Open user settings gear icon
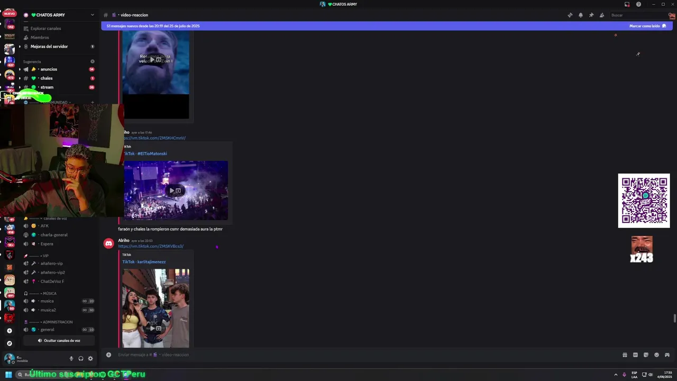Viewport: 677px width, 381px height. point(90,358)
